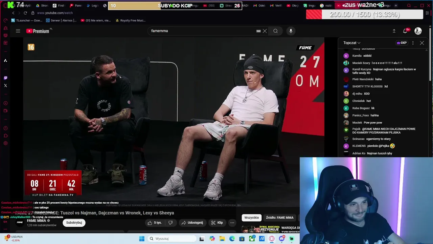This screenshot has width=433, height=244.
Task: Open sidebar settings gear icon
Action: point(5,143)
